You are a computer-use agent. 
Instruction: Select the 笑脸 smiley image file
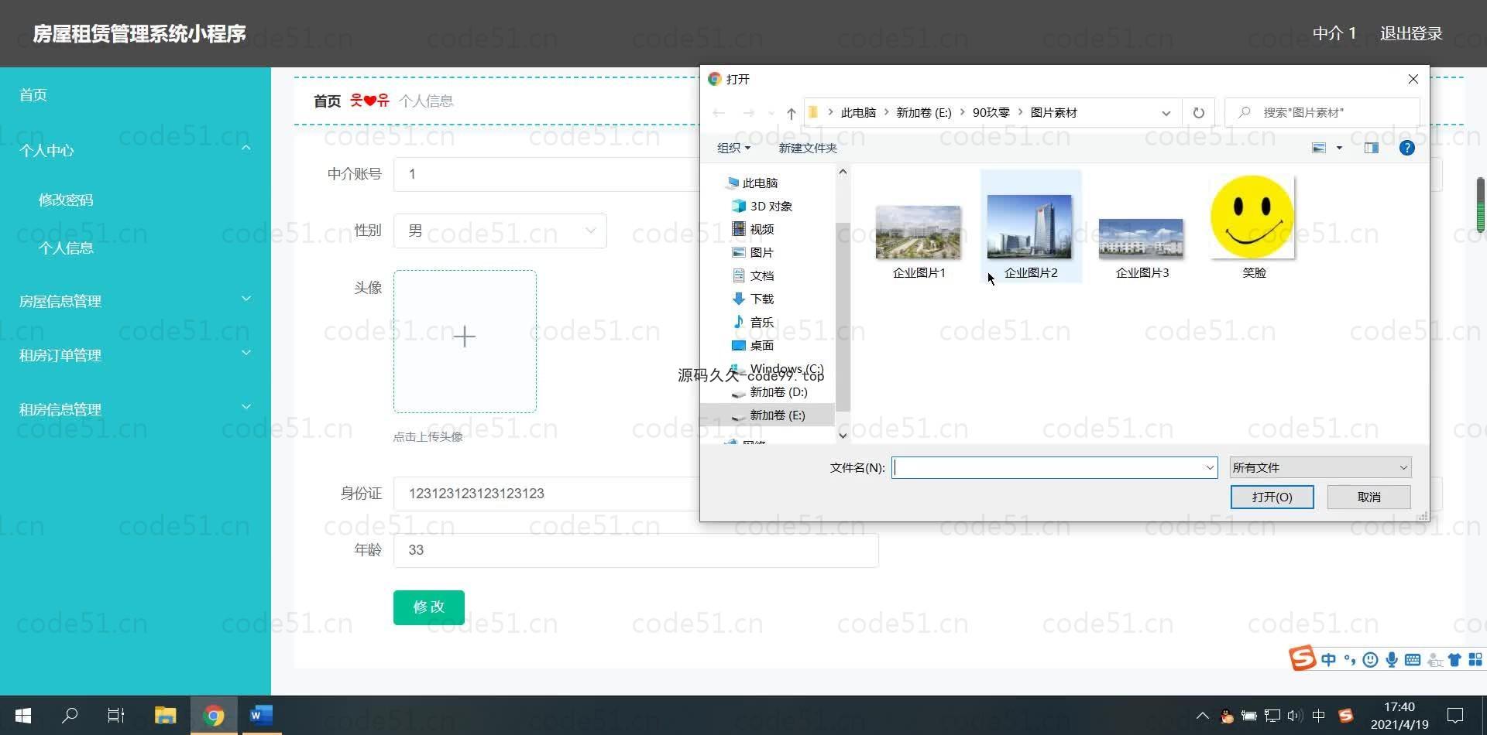tap(1253, 227)
